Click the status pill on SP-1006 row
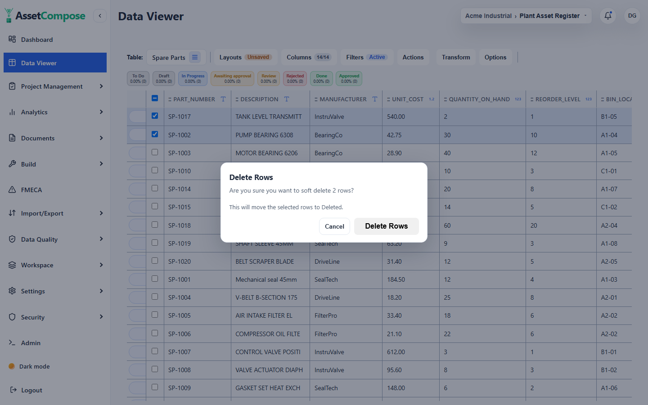The width and height of the screenshot is (648, 405). [x=137, y=333]
